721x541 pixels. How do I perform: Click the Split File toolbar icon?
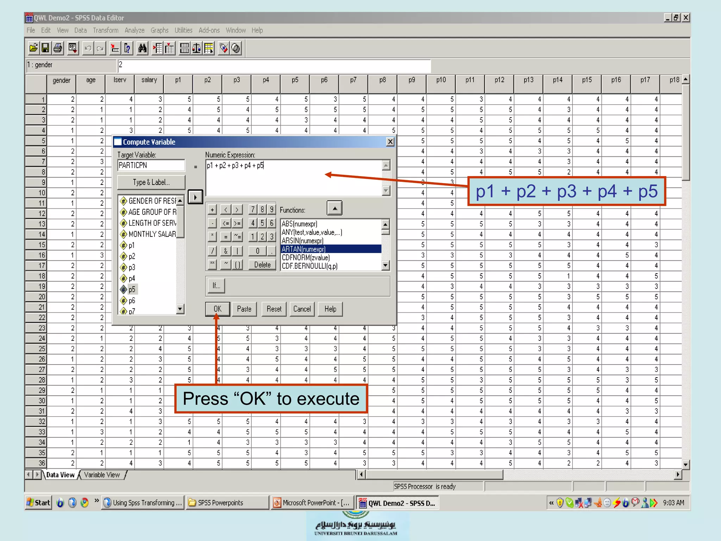(184, 48)
